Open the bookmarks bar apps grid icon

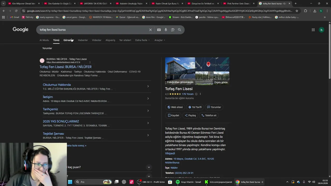click(3, 17)
